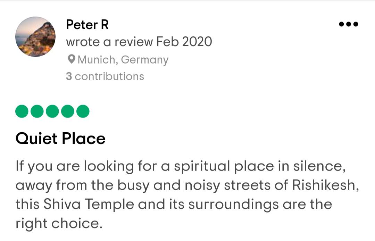Click the first line starting 'If you are looking'
Screen dimensions: 375x241
181,166
